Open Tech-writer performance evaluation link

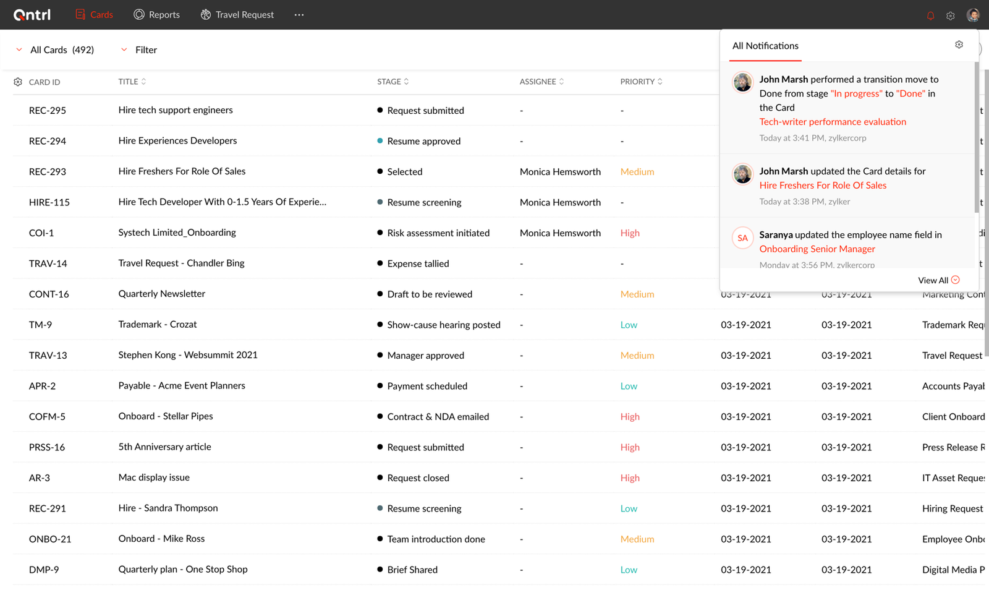coord(833,122)
